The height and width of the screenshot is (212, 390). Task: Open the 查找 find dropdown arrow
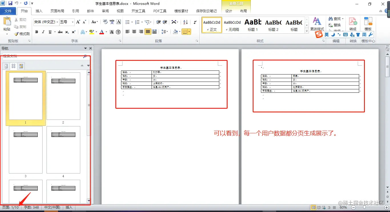343,19
